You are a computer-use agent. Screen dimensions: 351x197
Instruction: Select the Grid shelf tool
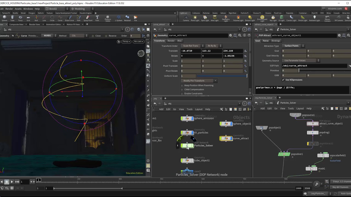tap(28, 18)
